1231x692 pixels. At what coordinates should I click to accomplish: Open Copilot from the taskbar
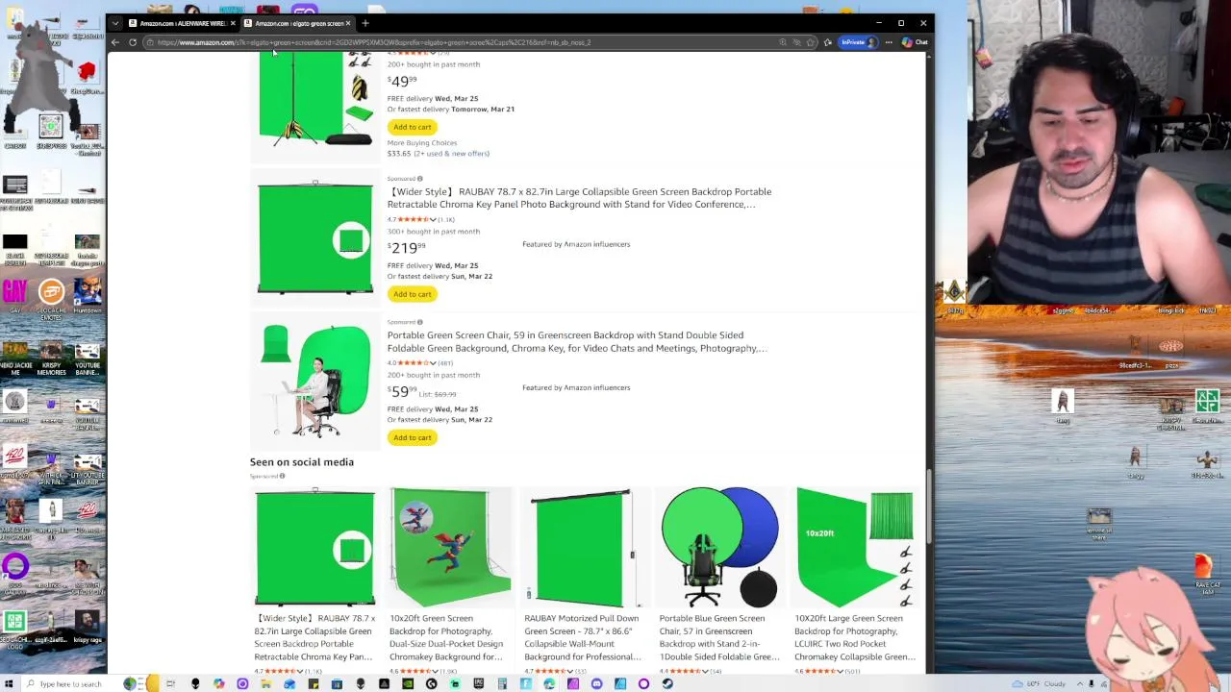click(219, 683)
